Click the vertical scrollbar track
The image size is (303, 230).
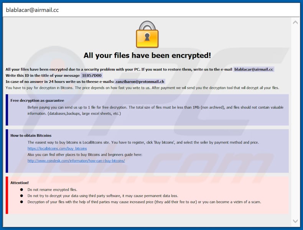pos(295,123)
